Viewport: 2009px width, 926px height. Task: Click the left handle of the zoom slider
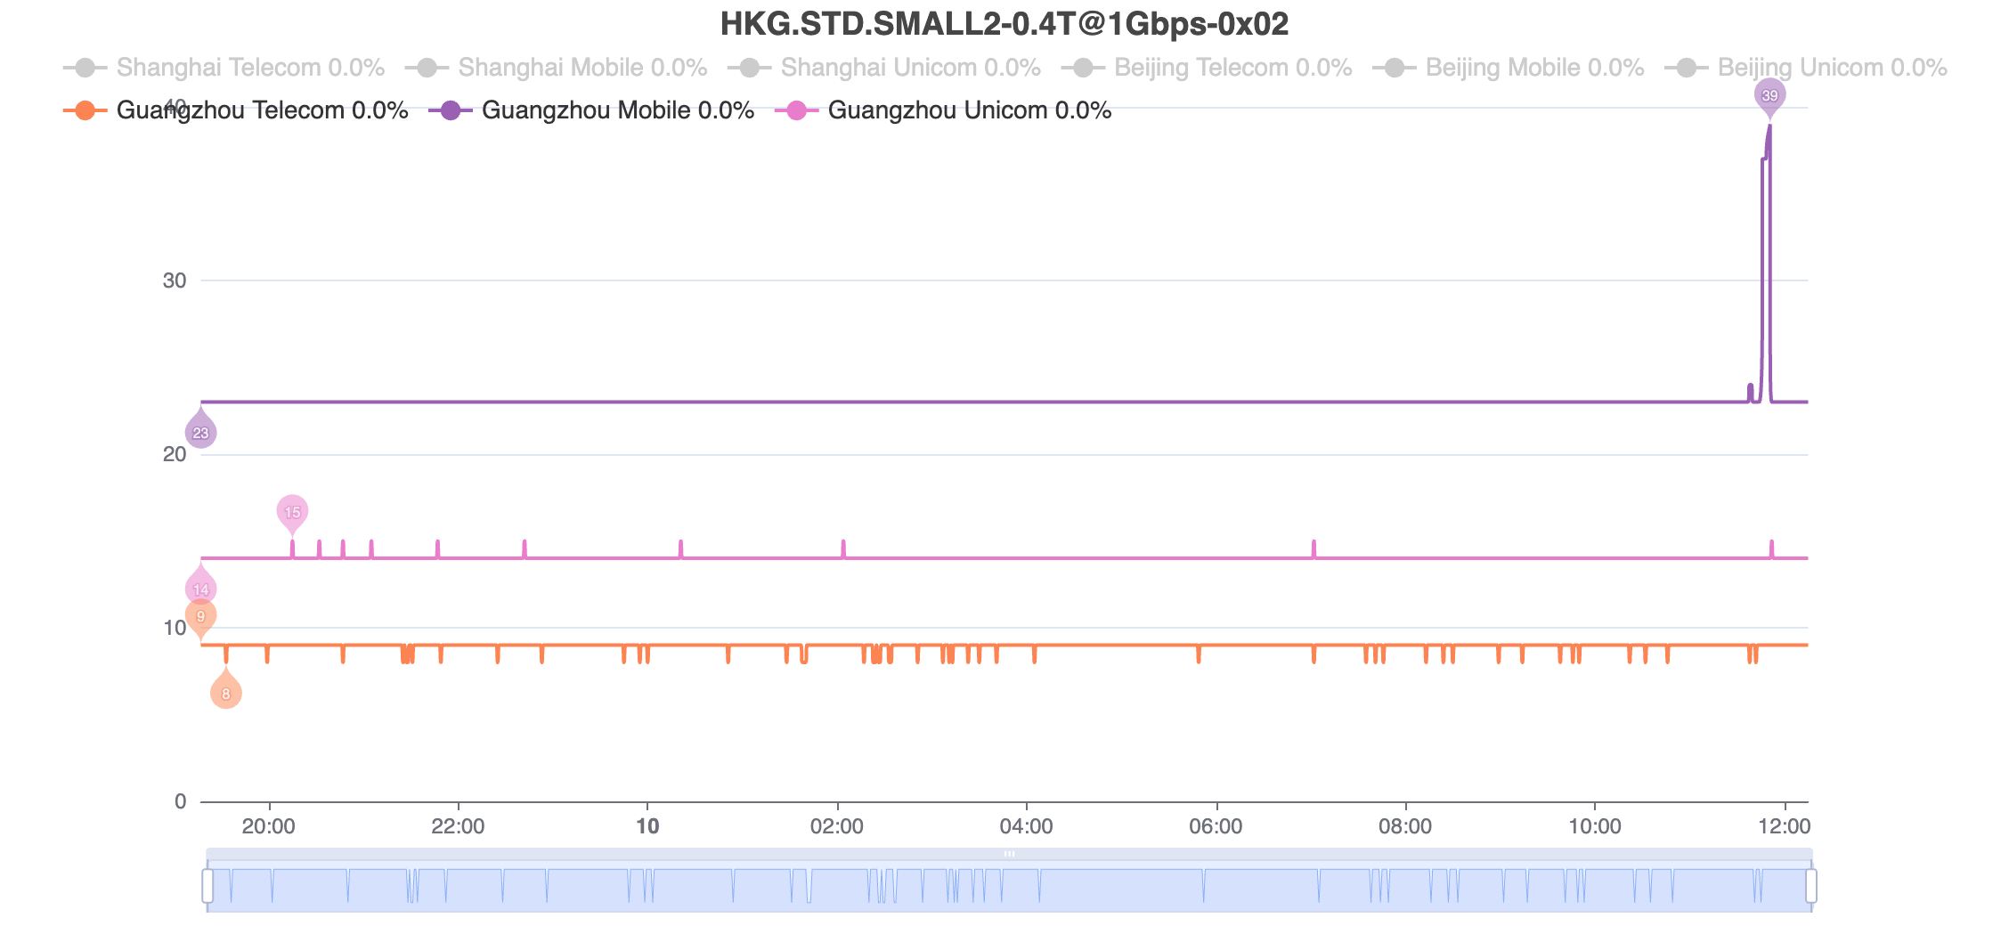pyautogui.click(x=207, y=886)
